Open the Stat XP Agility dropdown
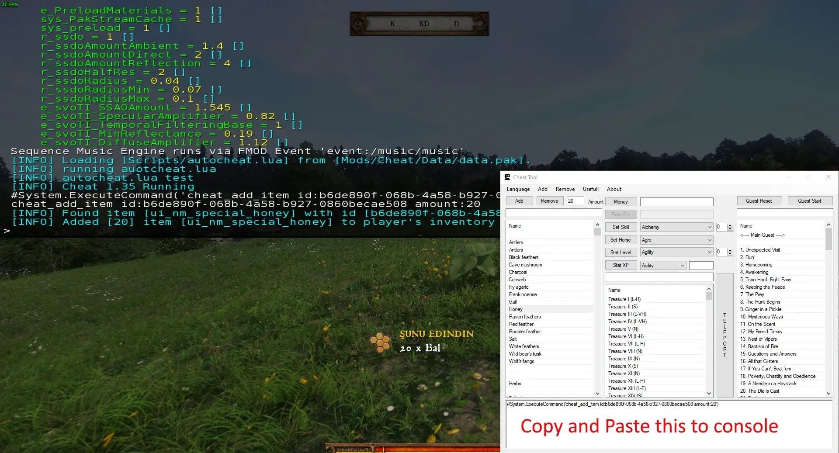The image size is (839, 453). coord(663,266)
